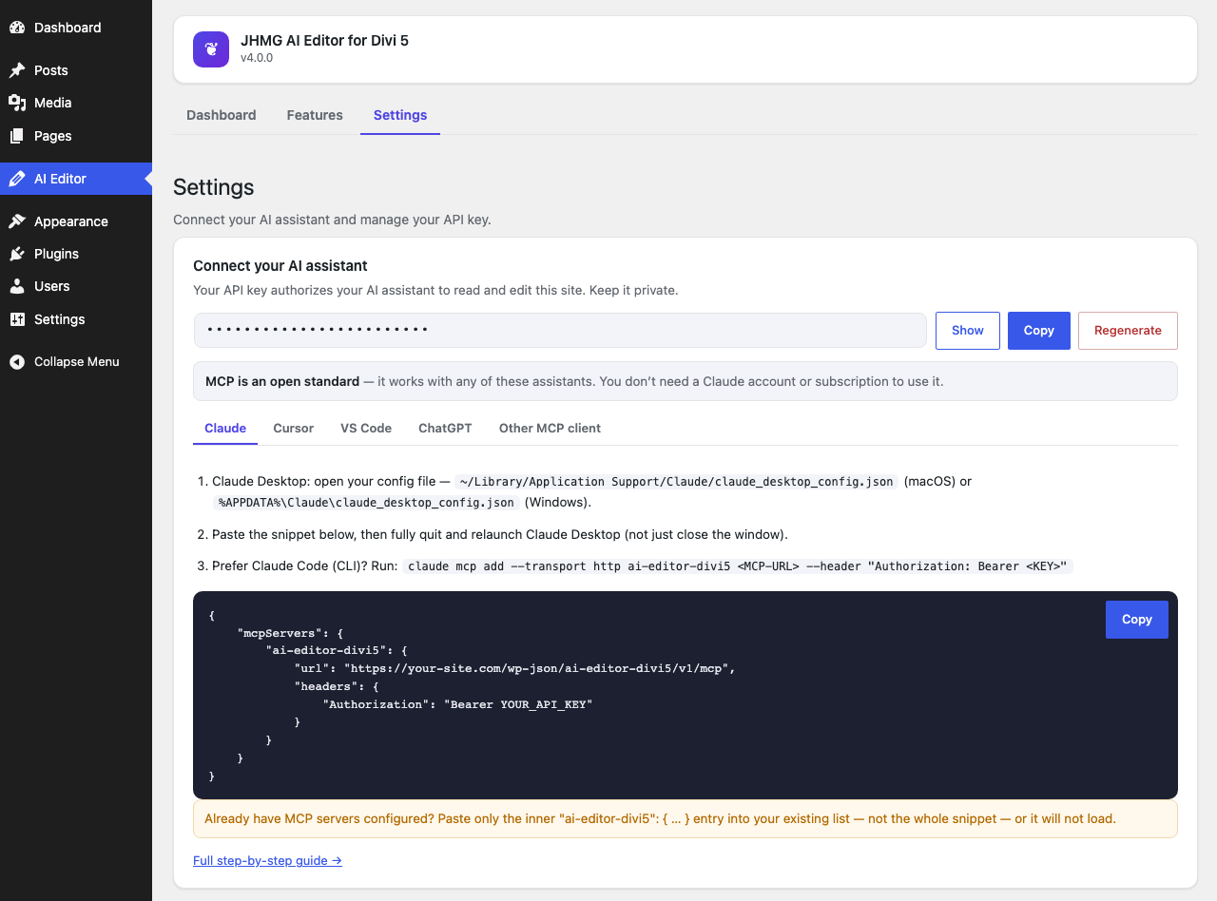Open Posts in the sidebar menu
1217x901 pixels.
click(x=76, y=70)
